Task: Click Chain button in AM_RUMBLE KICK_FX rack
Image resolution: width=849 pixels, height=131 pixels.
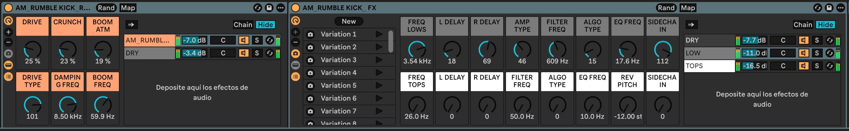Action: point(803,25)
